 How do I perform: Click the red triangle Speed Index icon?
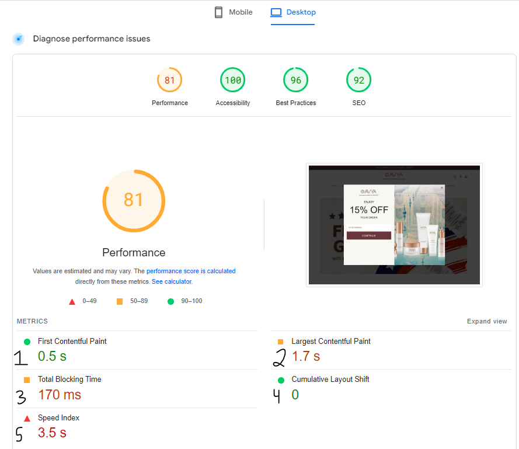(27, 418)
